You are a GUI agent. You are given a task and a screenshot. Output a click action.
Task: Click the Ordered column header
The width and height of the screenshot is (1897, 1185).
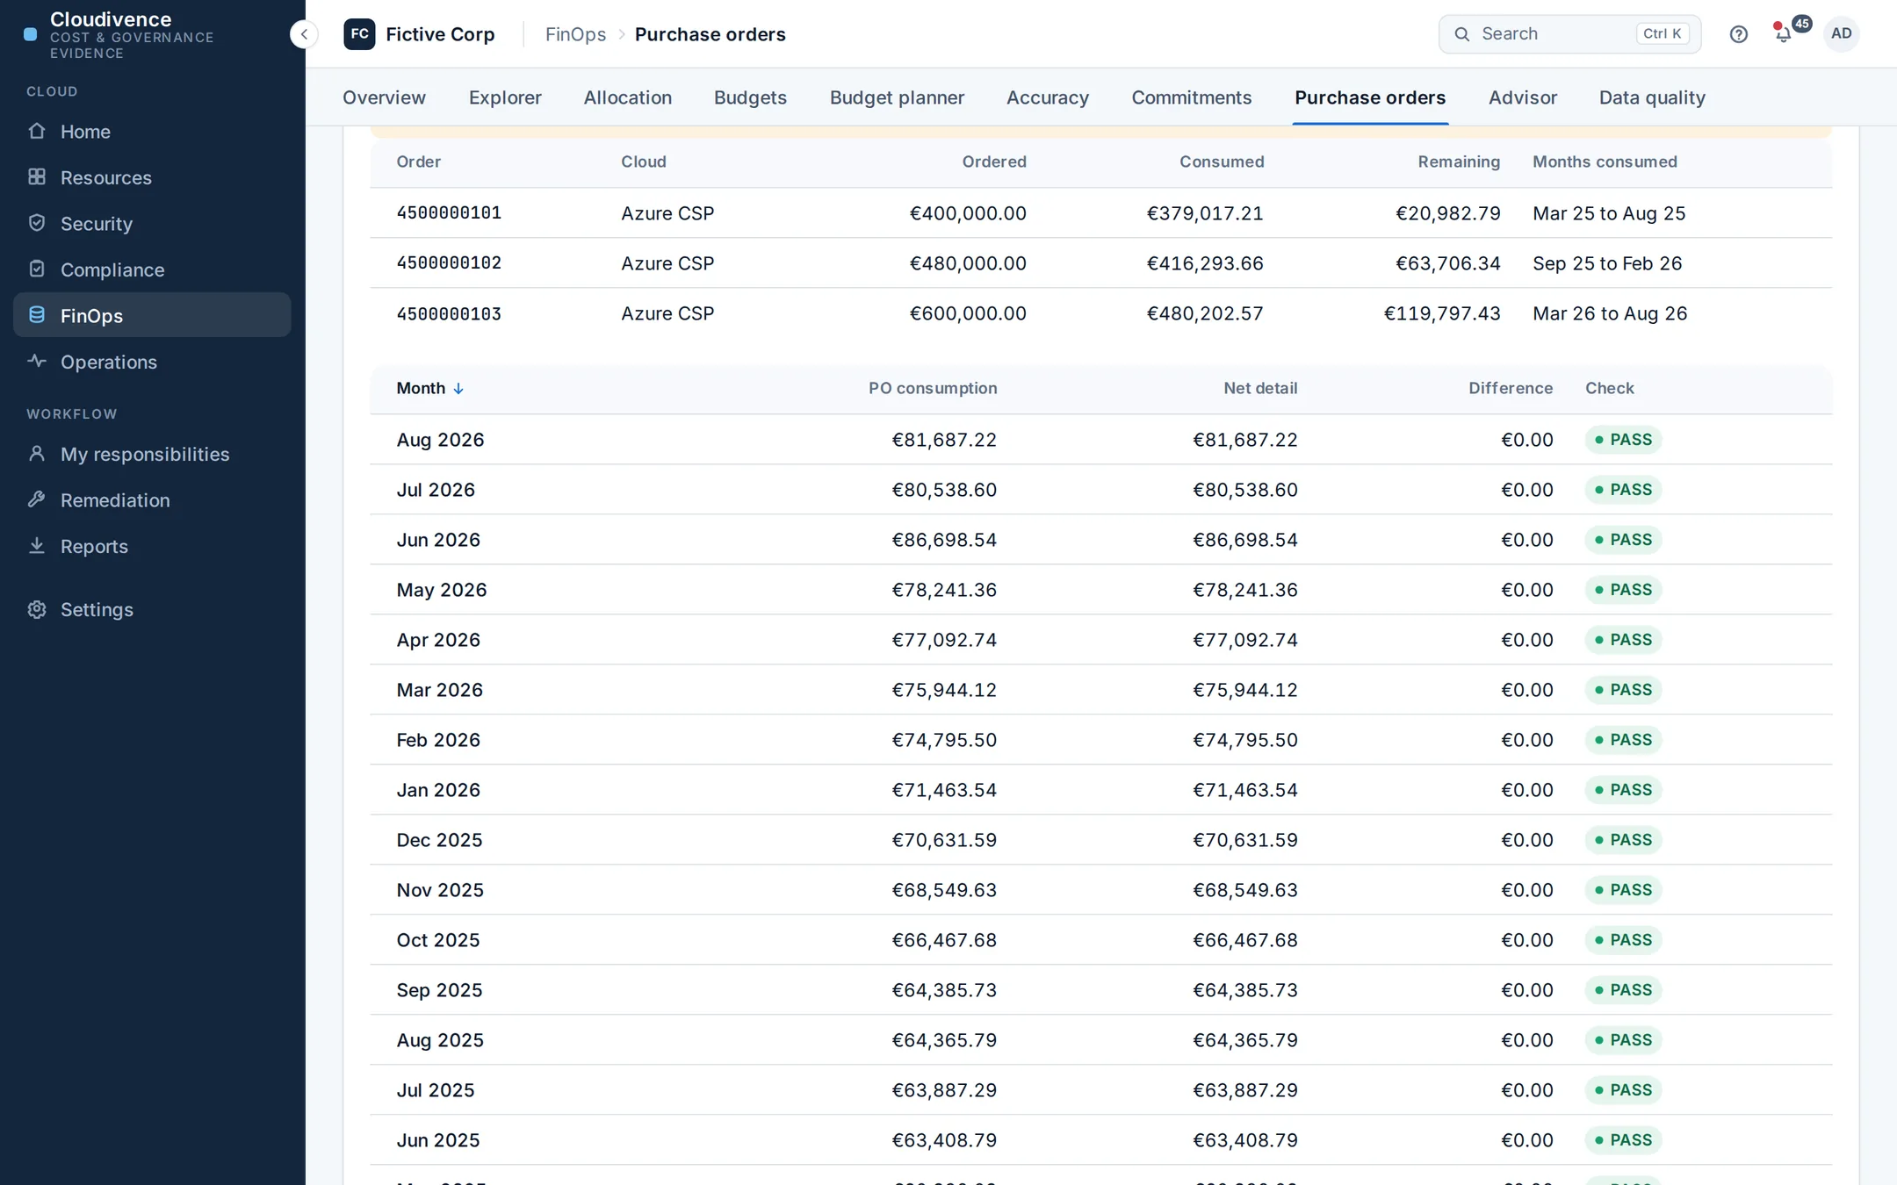(994, 162)
